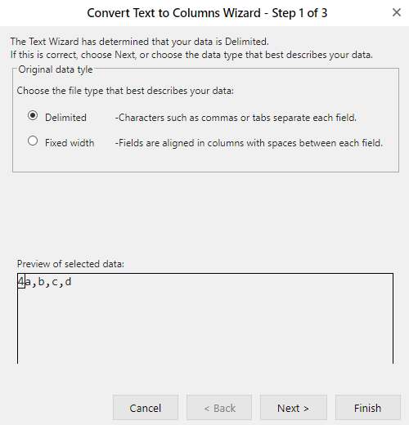Viewport: 409px width, 425px height.
Task: Cancel the wizard
Action: click(146, 408)
